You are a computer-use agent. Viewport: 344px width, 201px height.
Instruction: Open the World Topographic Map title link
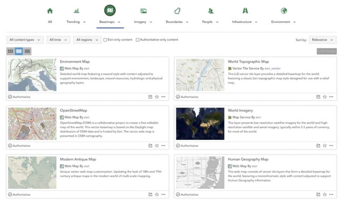(x=248, y=62)
